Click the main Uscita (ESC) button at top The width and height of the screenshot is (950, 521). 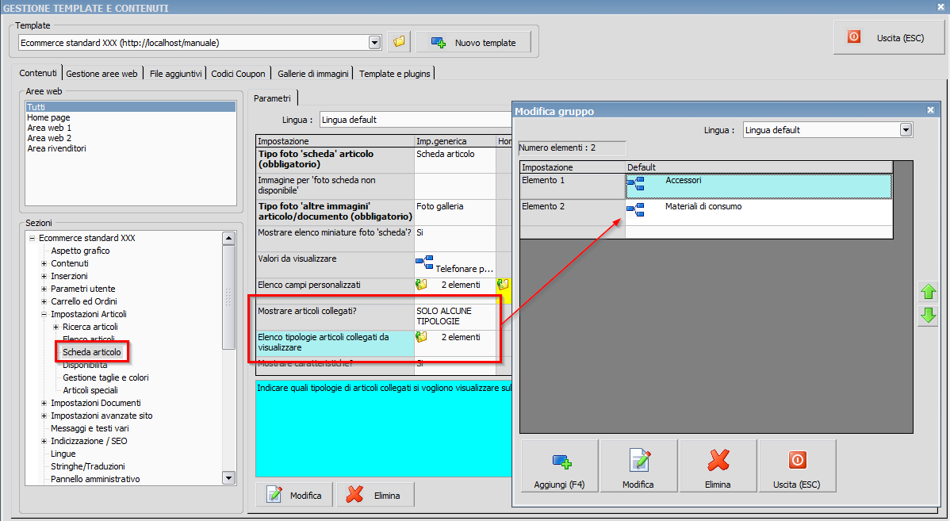889,37
